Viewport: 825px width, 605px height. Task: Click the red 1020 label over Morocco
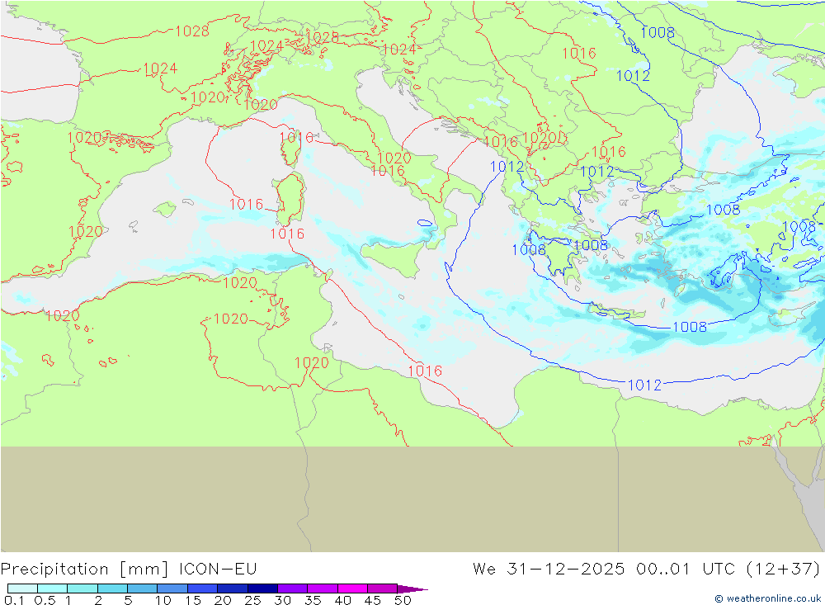[x=62, y=316]
